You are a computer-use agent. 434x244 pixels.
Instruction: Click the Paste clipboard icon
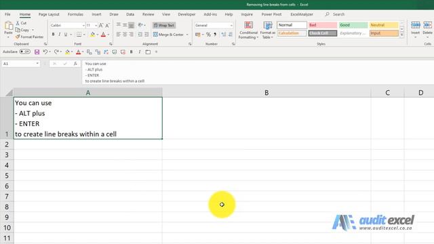pyautogui.click(x=8, y=26)
